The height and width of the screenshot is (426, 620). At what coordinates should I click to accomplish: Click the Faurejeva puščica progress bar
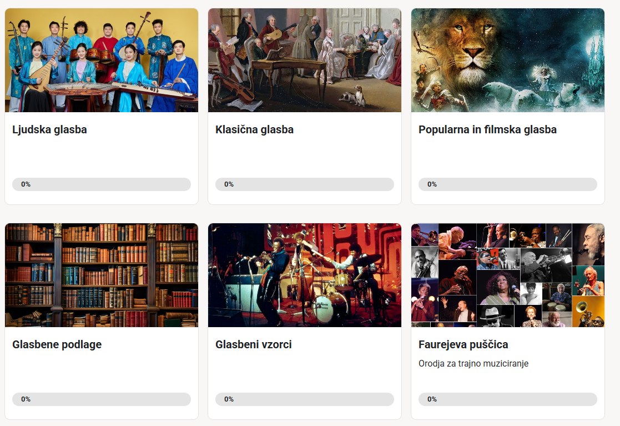point(507,399)
